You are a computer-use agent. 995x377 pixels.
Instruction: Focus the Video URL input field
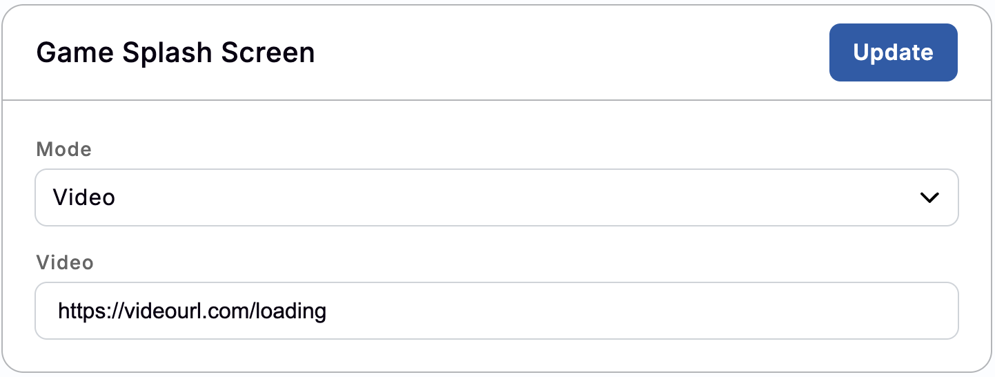(496, 311)
